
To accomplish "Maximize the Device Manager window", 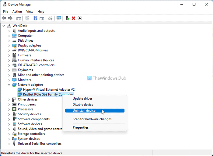I will click(194, 4).
